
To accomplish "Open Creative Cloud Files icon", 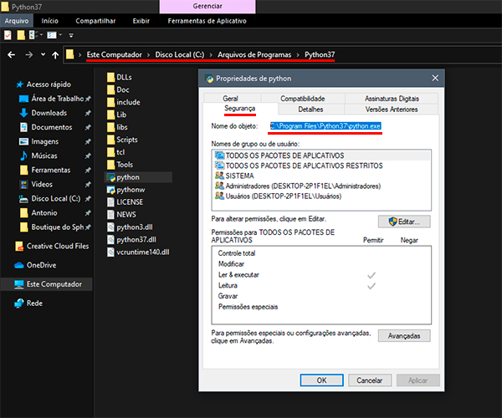I will coord(19,247).
